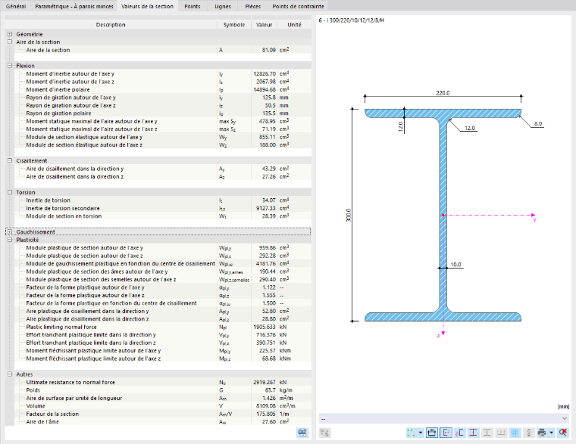This screenshot has width=576, height=444.
Task: Select the Module de section en torsion row
Action: pyautogui.click(x=163, y=216)
